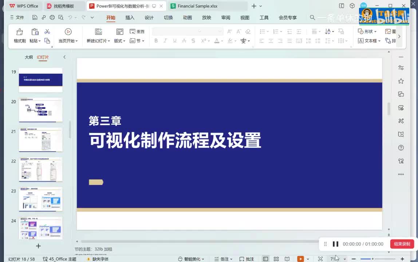Select slide 23 thumbnail
418x262 pixels.
40,199
